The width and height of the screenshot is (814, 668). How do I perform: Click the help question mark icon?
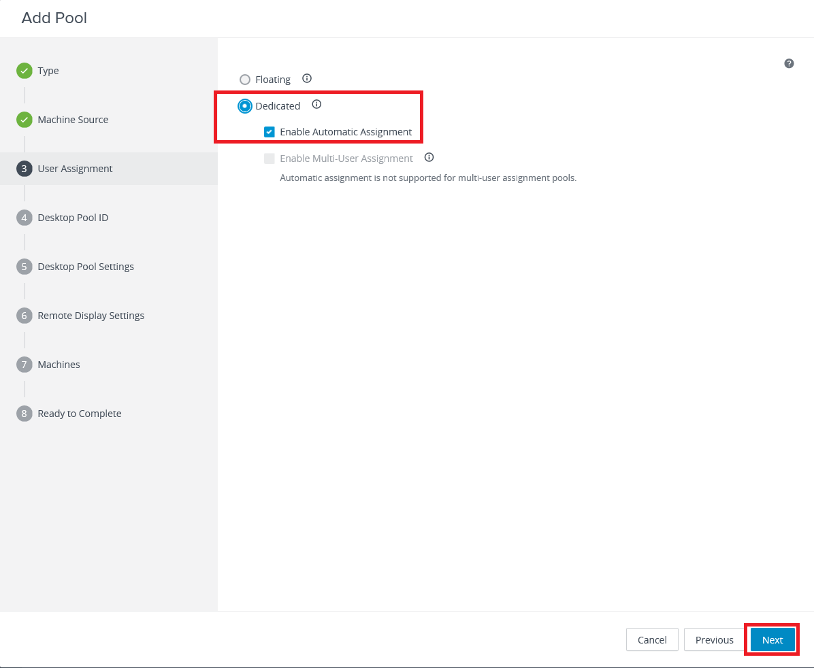tap(789, 64)
